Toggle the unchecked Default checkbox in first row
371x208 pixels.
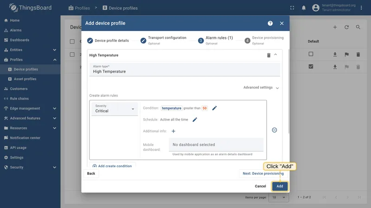tap(311, 54)
